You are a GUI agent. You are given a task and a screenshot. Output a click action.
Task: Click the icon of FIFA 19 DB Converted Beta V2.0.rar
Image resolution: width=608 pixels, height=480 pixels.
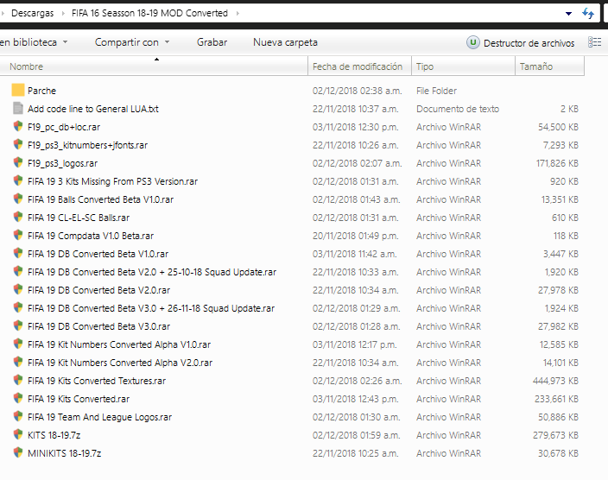[18, 289]
